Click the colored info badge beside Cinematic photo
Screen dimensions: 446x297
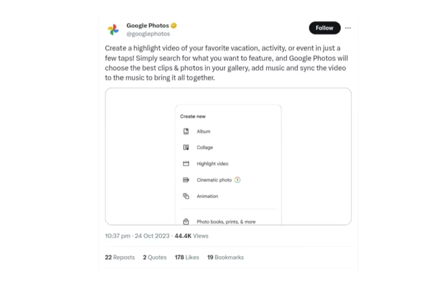(237, 180)
